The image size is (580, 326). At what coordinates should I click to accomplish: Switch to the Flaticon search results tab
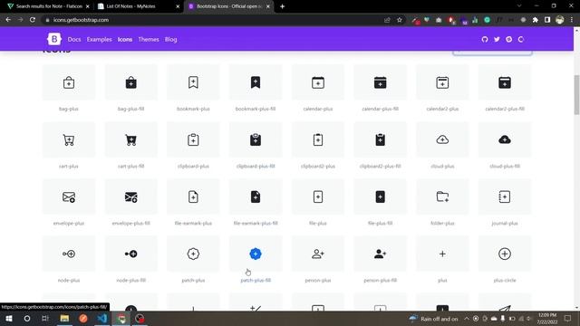pos(48,6)
